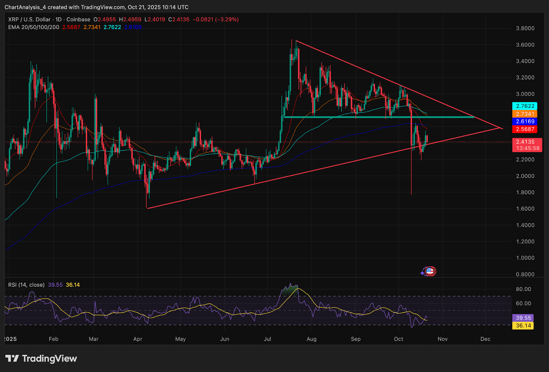
Task: Click the purple 39.55 RSI axis label
Action: [x=523, y=318]
